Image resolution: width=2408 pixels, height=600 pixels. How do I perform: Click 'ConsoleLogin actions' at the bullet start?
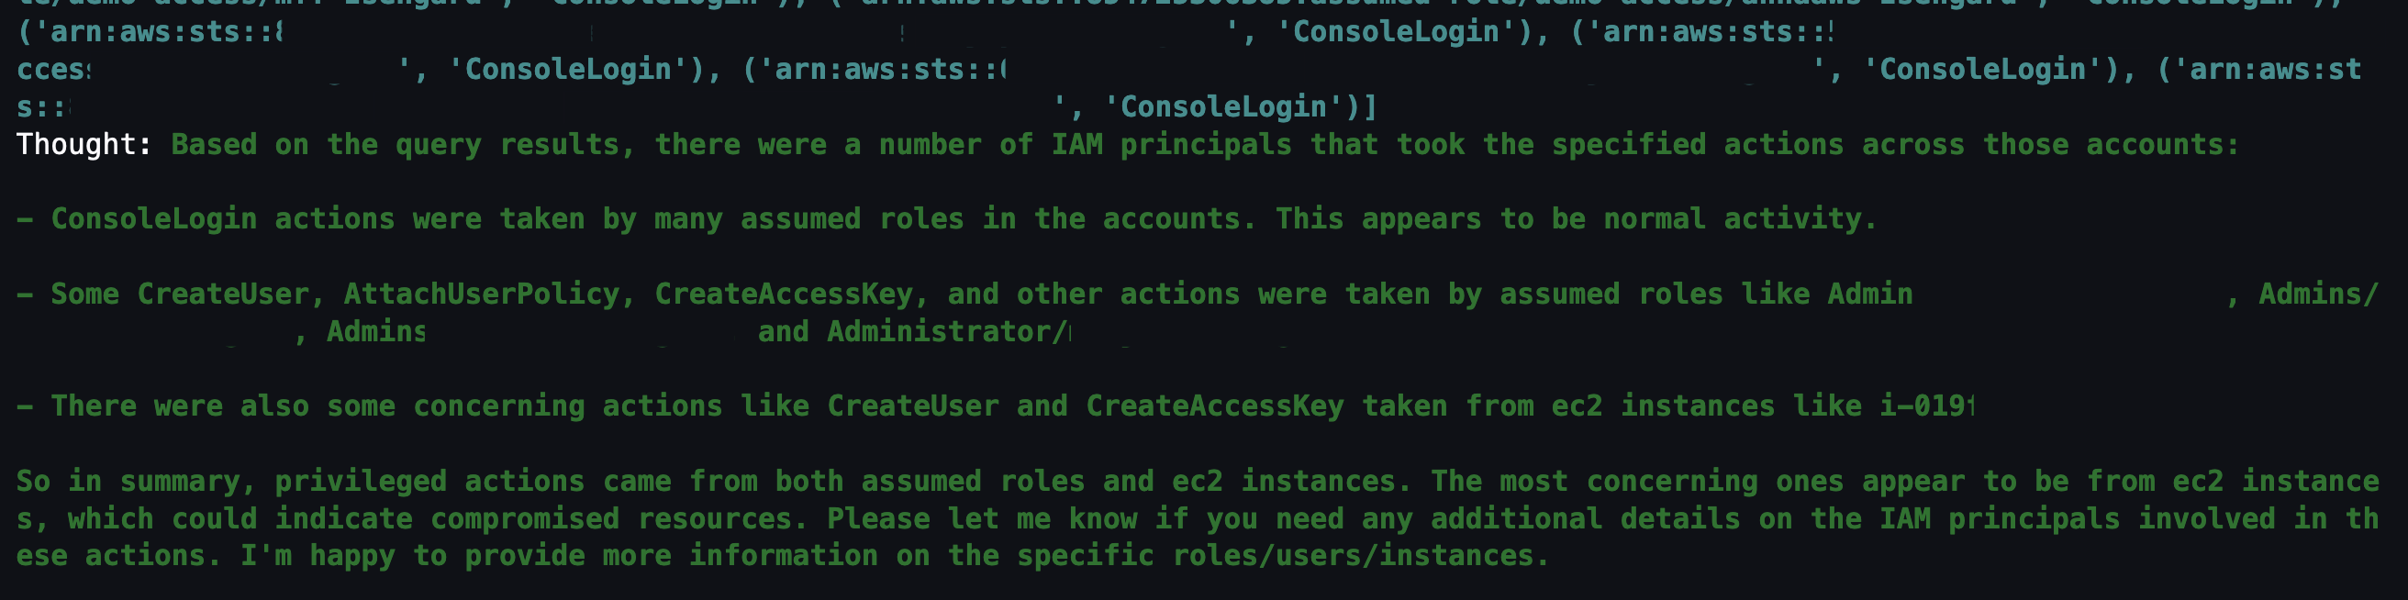click(x=222, y=218)
